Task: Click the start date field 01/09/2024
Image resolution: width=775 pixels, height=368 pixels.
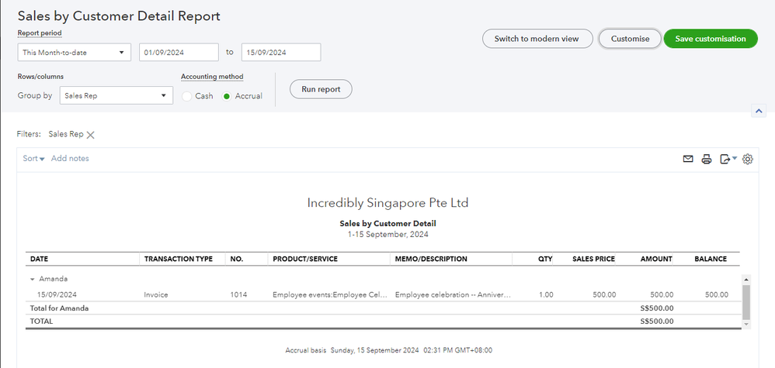Action: [x=179, y=52]
